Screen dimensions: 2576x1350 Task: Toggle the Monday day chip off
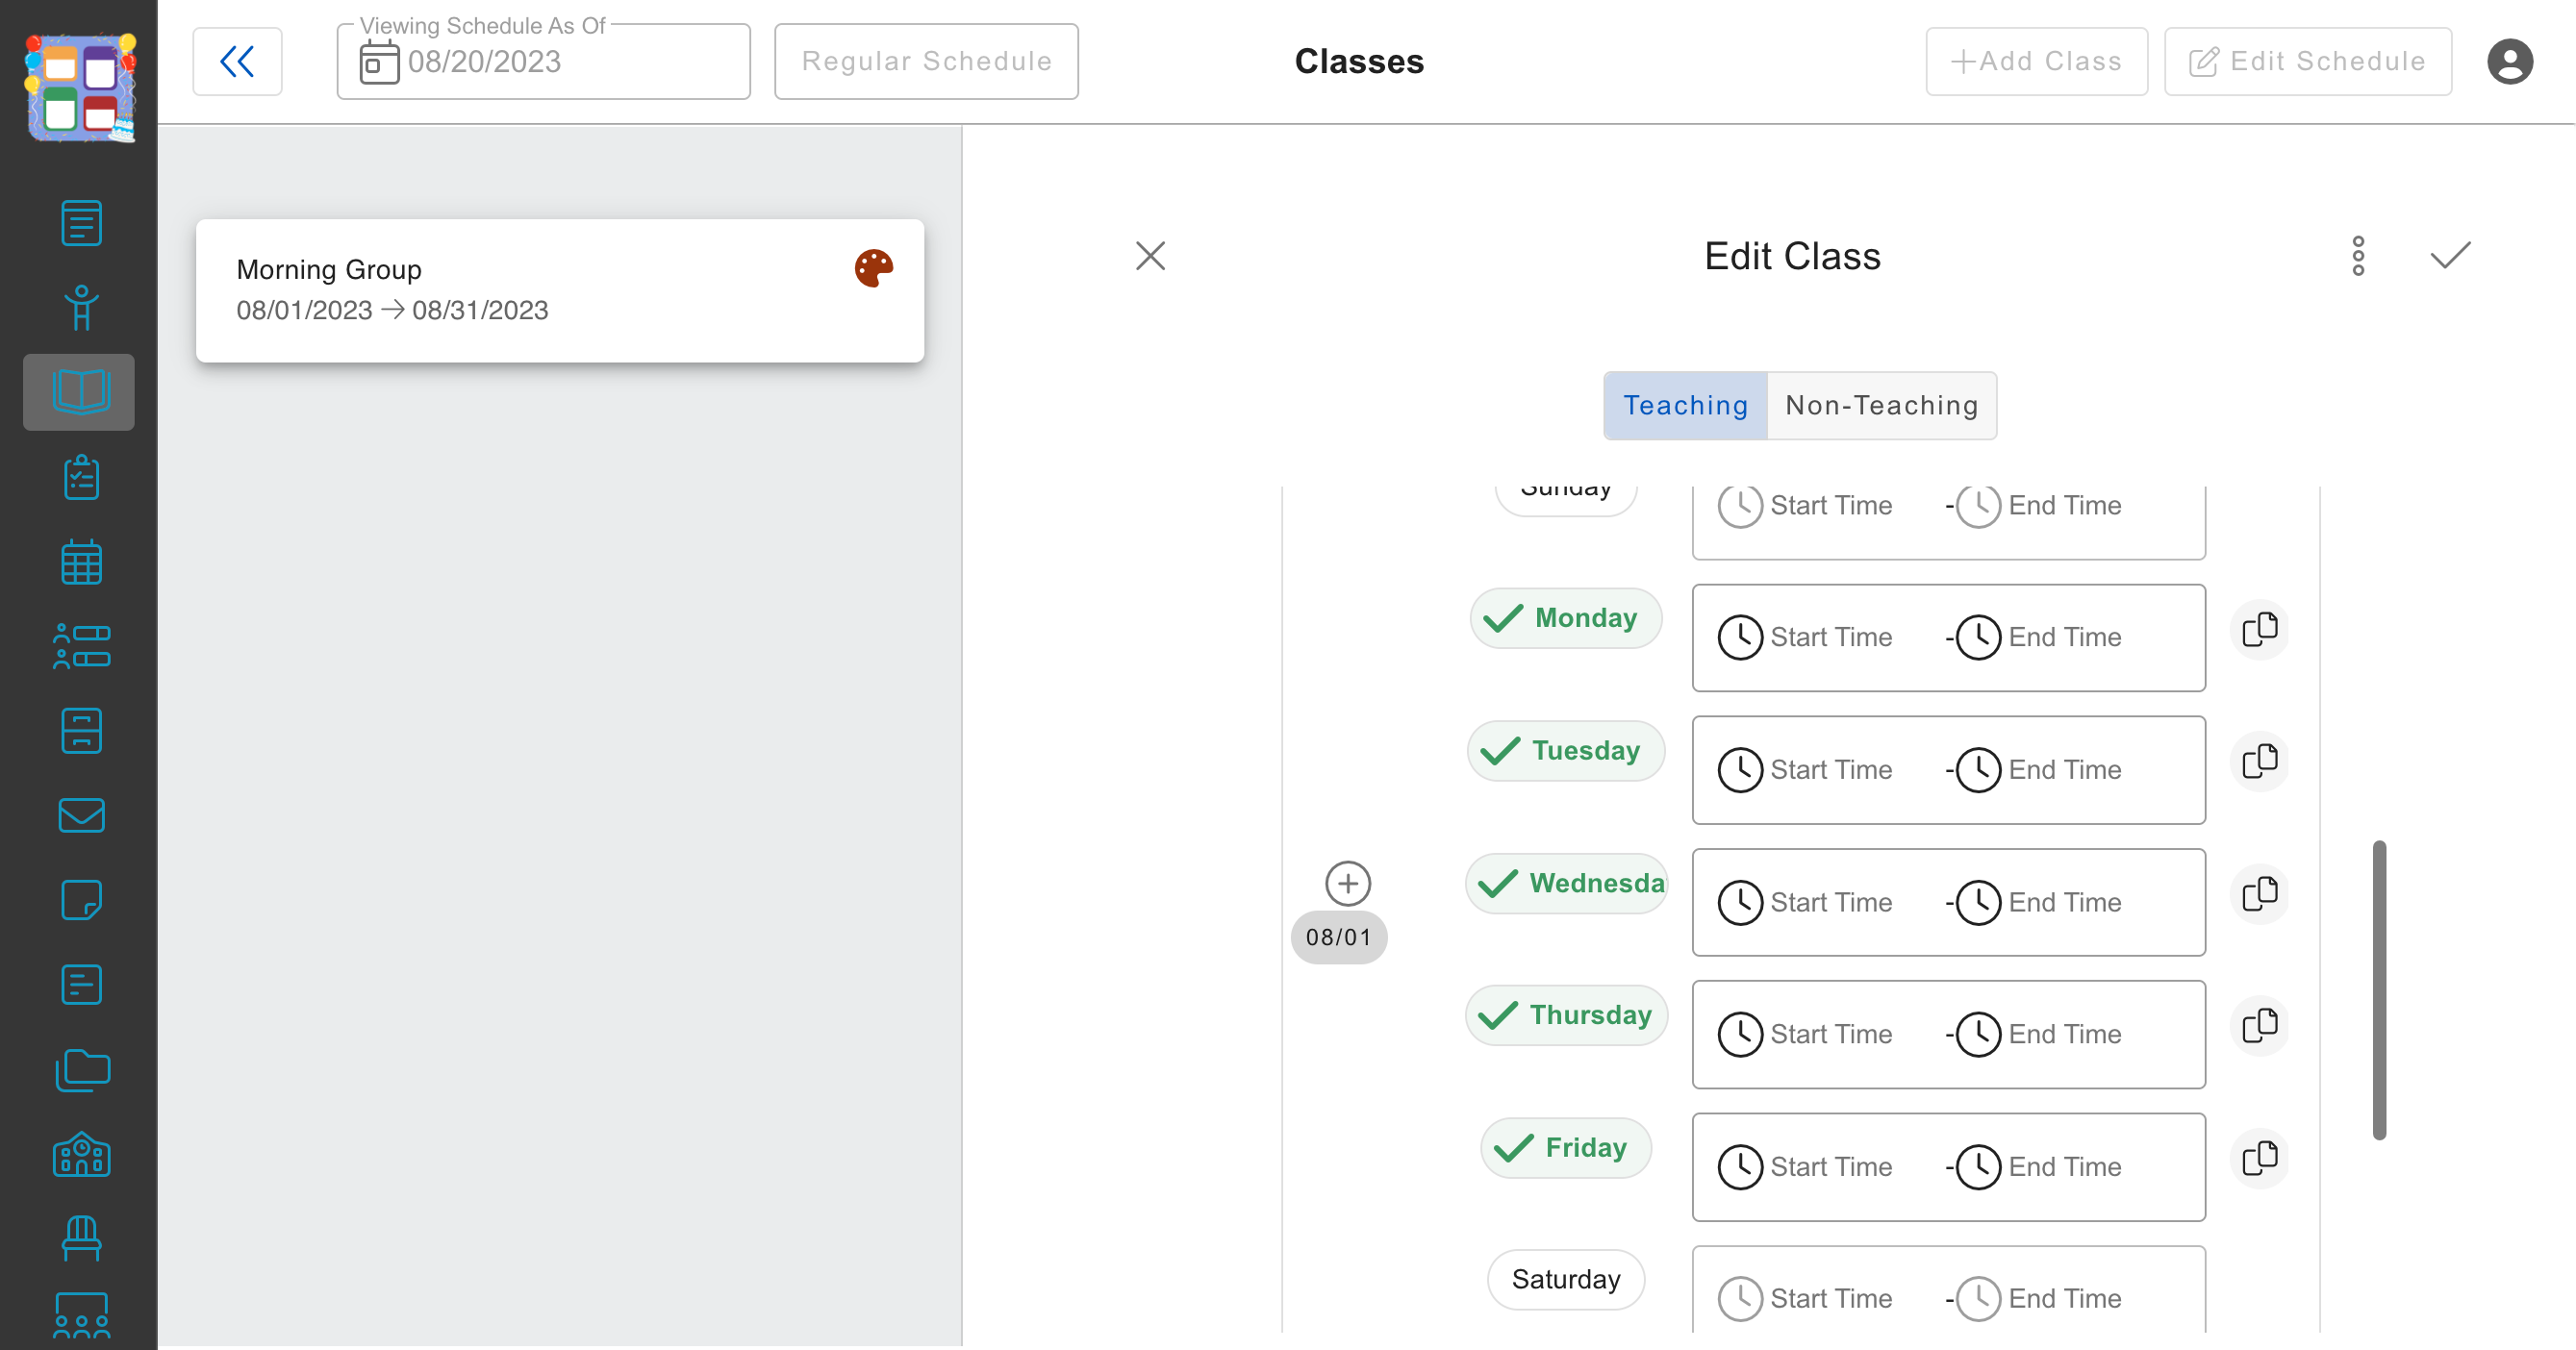[1566, 618]
